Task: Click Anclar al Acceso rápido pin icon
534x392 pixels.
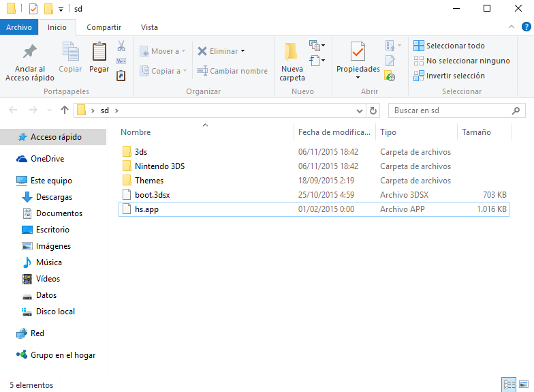Action: coord(30,52)
